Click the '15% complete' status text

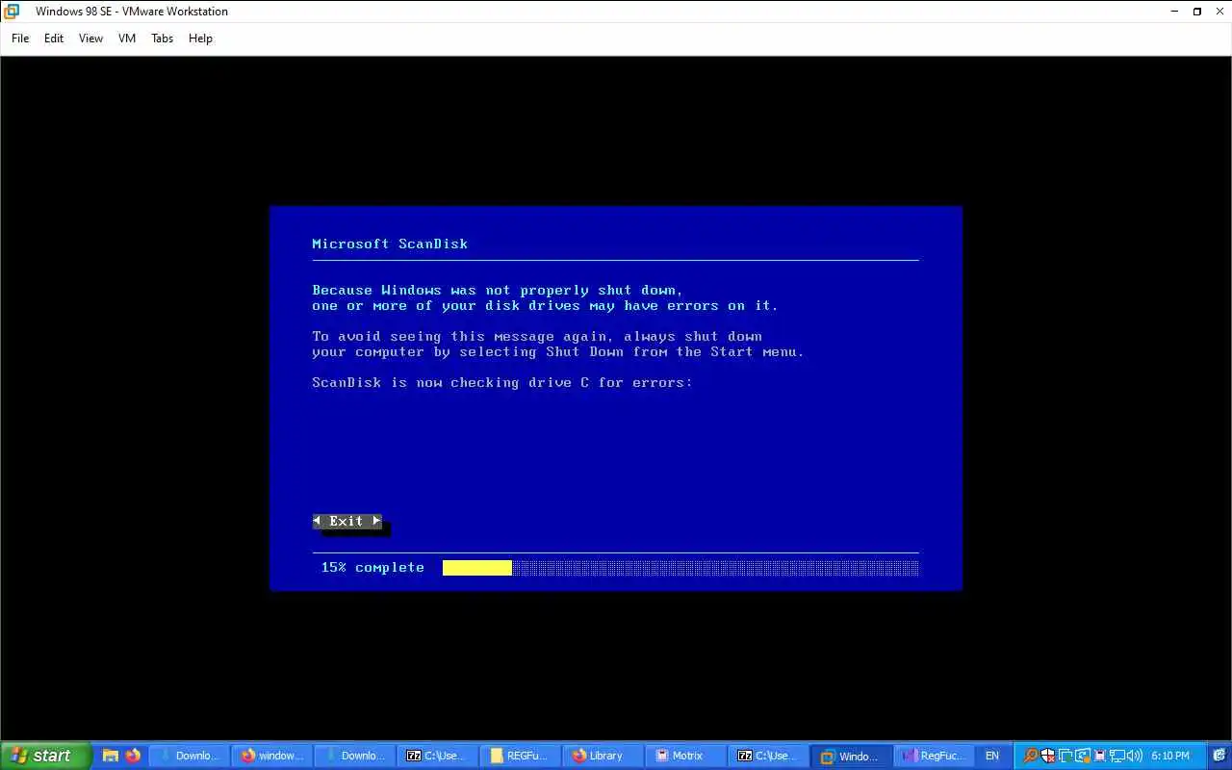(x=372, y=568)
